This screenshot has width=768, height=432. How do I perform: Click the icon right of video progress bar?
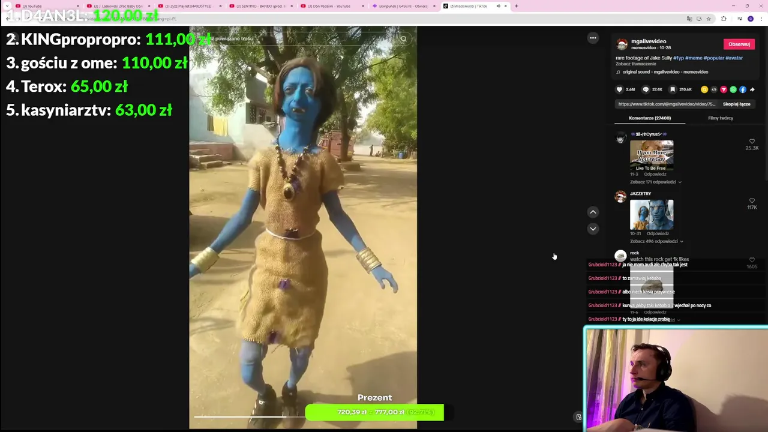578,417
